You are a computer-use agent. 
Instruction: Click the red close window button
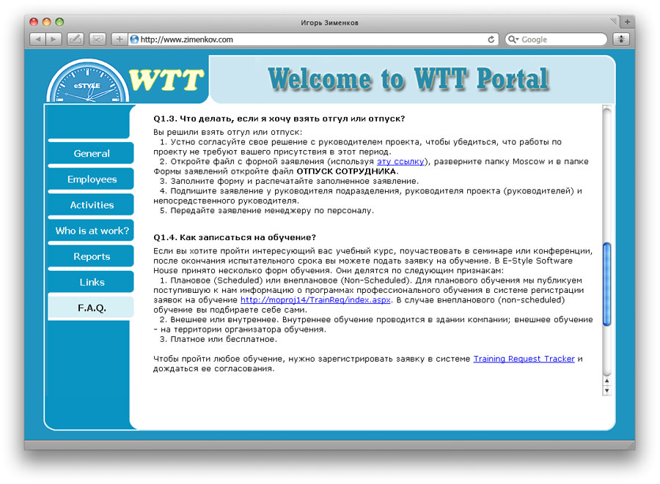point(34,22)
